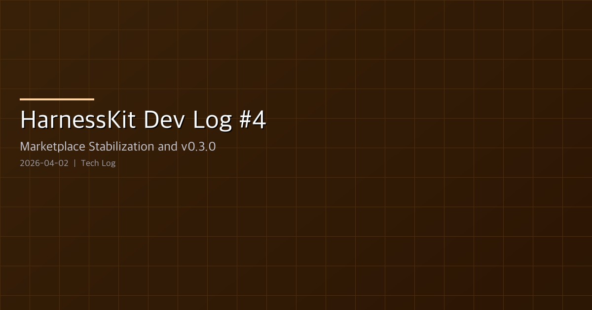Click the Tech Log category label
Viewport: 592px width, 310px height.
(x=98, y=163)
